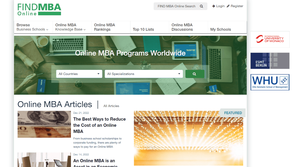The image size is (307, 167).
Task: Click the ESMT Berlin banner
Action: pyautogui.click(x=270, y=61)
